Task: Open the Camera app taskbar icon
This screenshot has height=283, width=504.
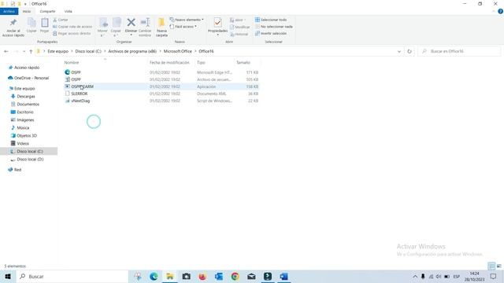Action: (x=186, y=276)
